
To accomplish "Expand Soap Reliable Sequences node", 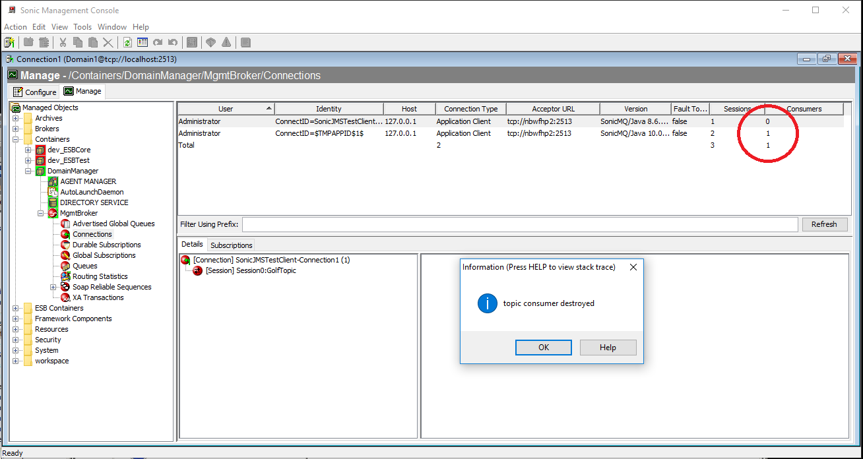I will click(53, 287).
